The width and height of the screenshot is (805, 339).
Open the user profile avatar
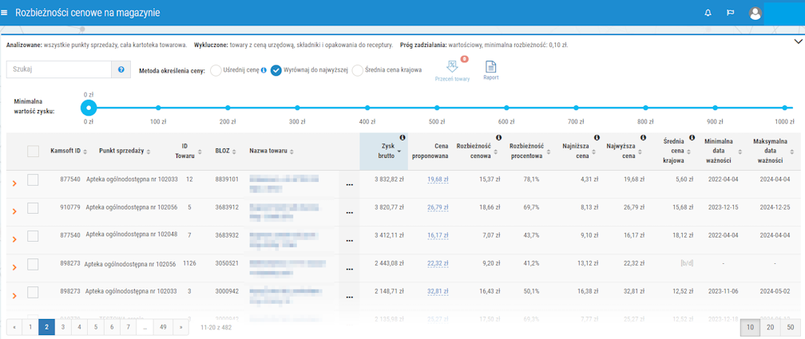point(755,13)
